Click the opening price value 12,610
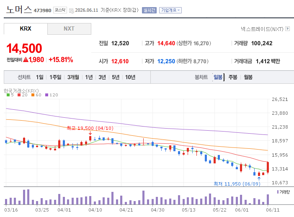294x217 pixels. (x=120, y=61)
